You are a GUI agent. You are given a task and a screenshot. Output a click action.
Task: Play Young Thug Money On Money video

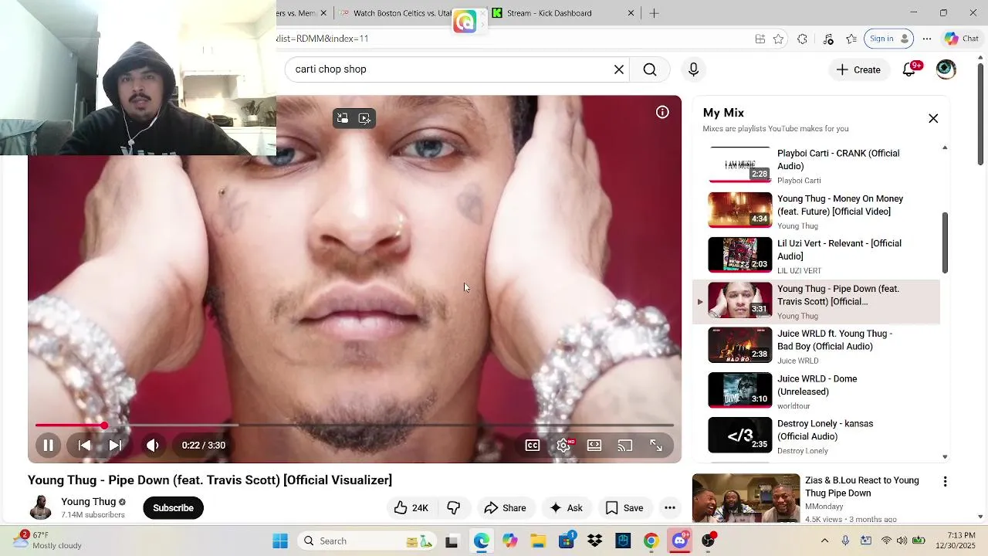pos(816,211)
